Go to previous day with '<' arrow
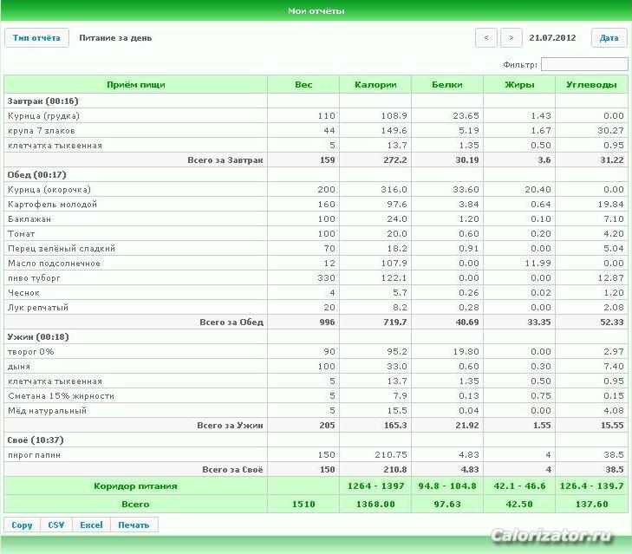The height and width of the screenshot is (554, 632). [x=486, y=38]
